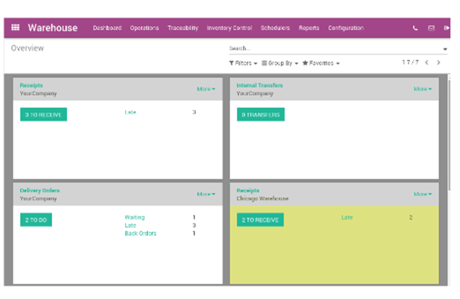Open the mail envelope icon
Image resolution: width=460 pixels, height=299 pixels.
point(431,28)
